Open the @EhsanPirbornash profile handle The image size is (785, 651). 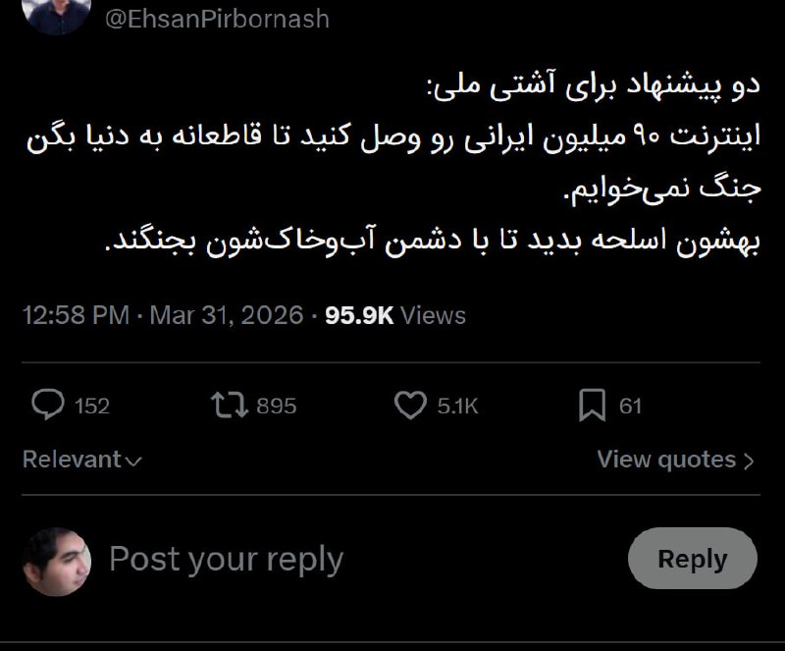(x=217, y=19)
